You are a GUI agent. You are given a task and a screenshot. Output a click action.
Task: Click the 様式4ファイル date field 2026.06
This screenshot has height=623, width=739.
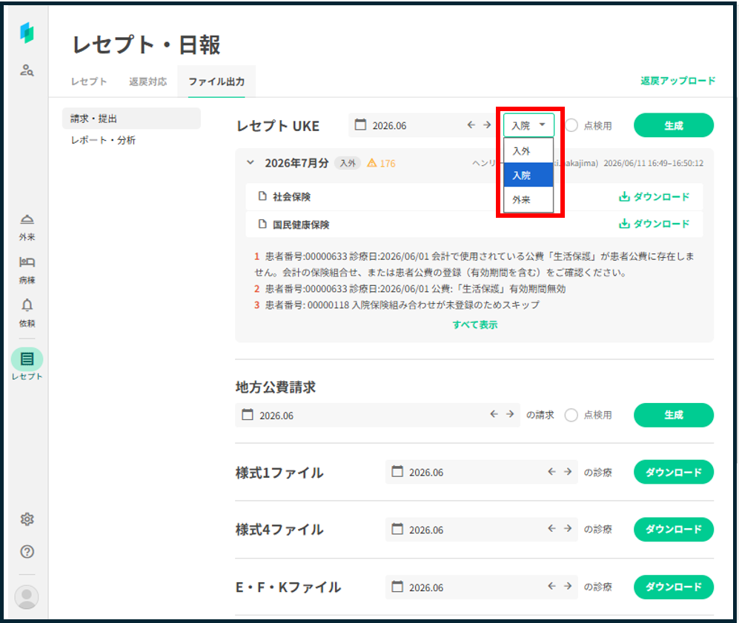[481, 530]
